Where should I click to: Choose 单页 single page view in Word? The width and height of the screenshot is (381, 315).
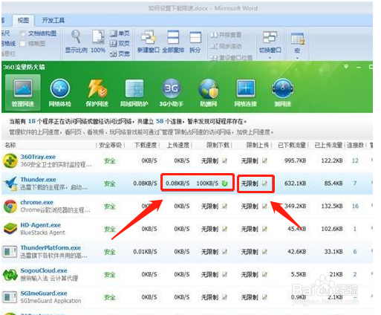[120, 33]
